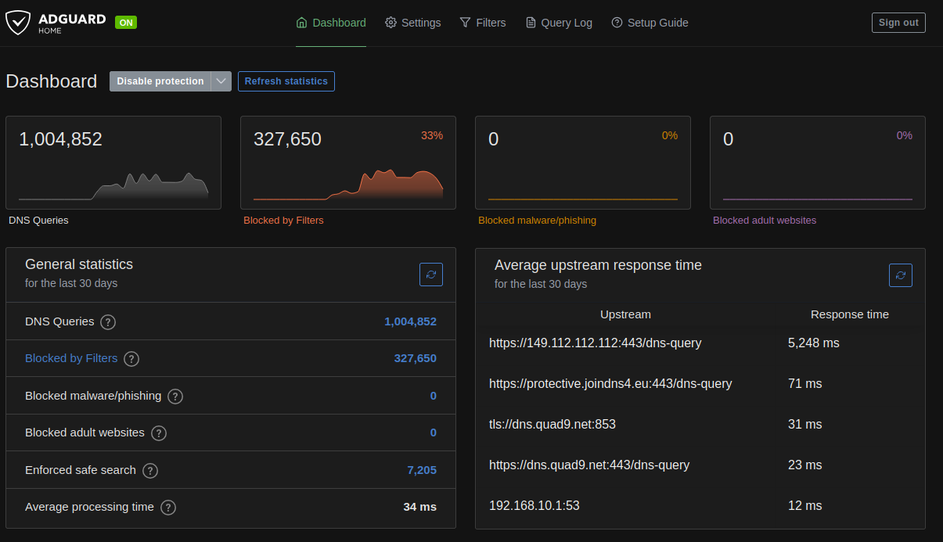943x542 pixels.
Task: Click the 71 ms response time
Action: point(805,383)
